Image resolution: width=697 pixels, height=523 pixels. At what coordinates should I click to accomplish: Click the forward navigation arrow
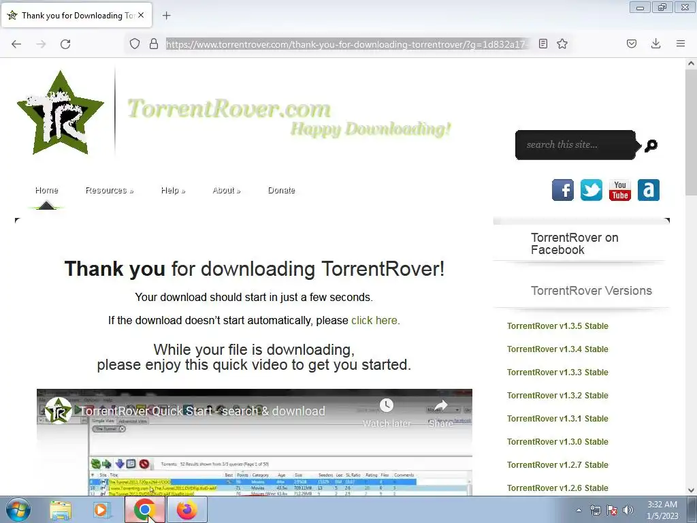coord(41,44)
